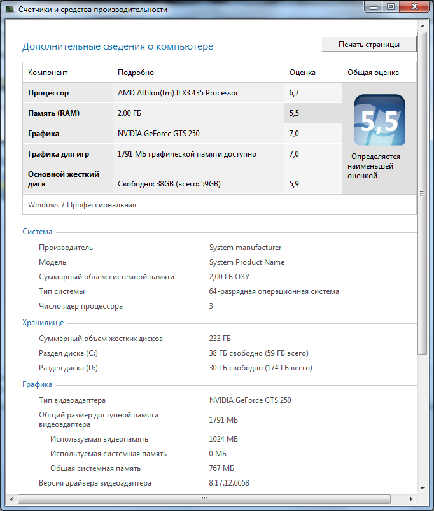Select the Память (RAM) score 5,5 cell
Viewport: 434px width, 511px height.
tap(313, 113)
